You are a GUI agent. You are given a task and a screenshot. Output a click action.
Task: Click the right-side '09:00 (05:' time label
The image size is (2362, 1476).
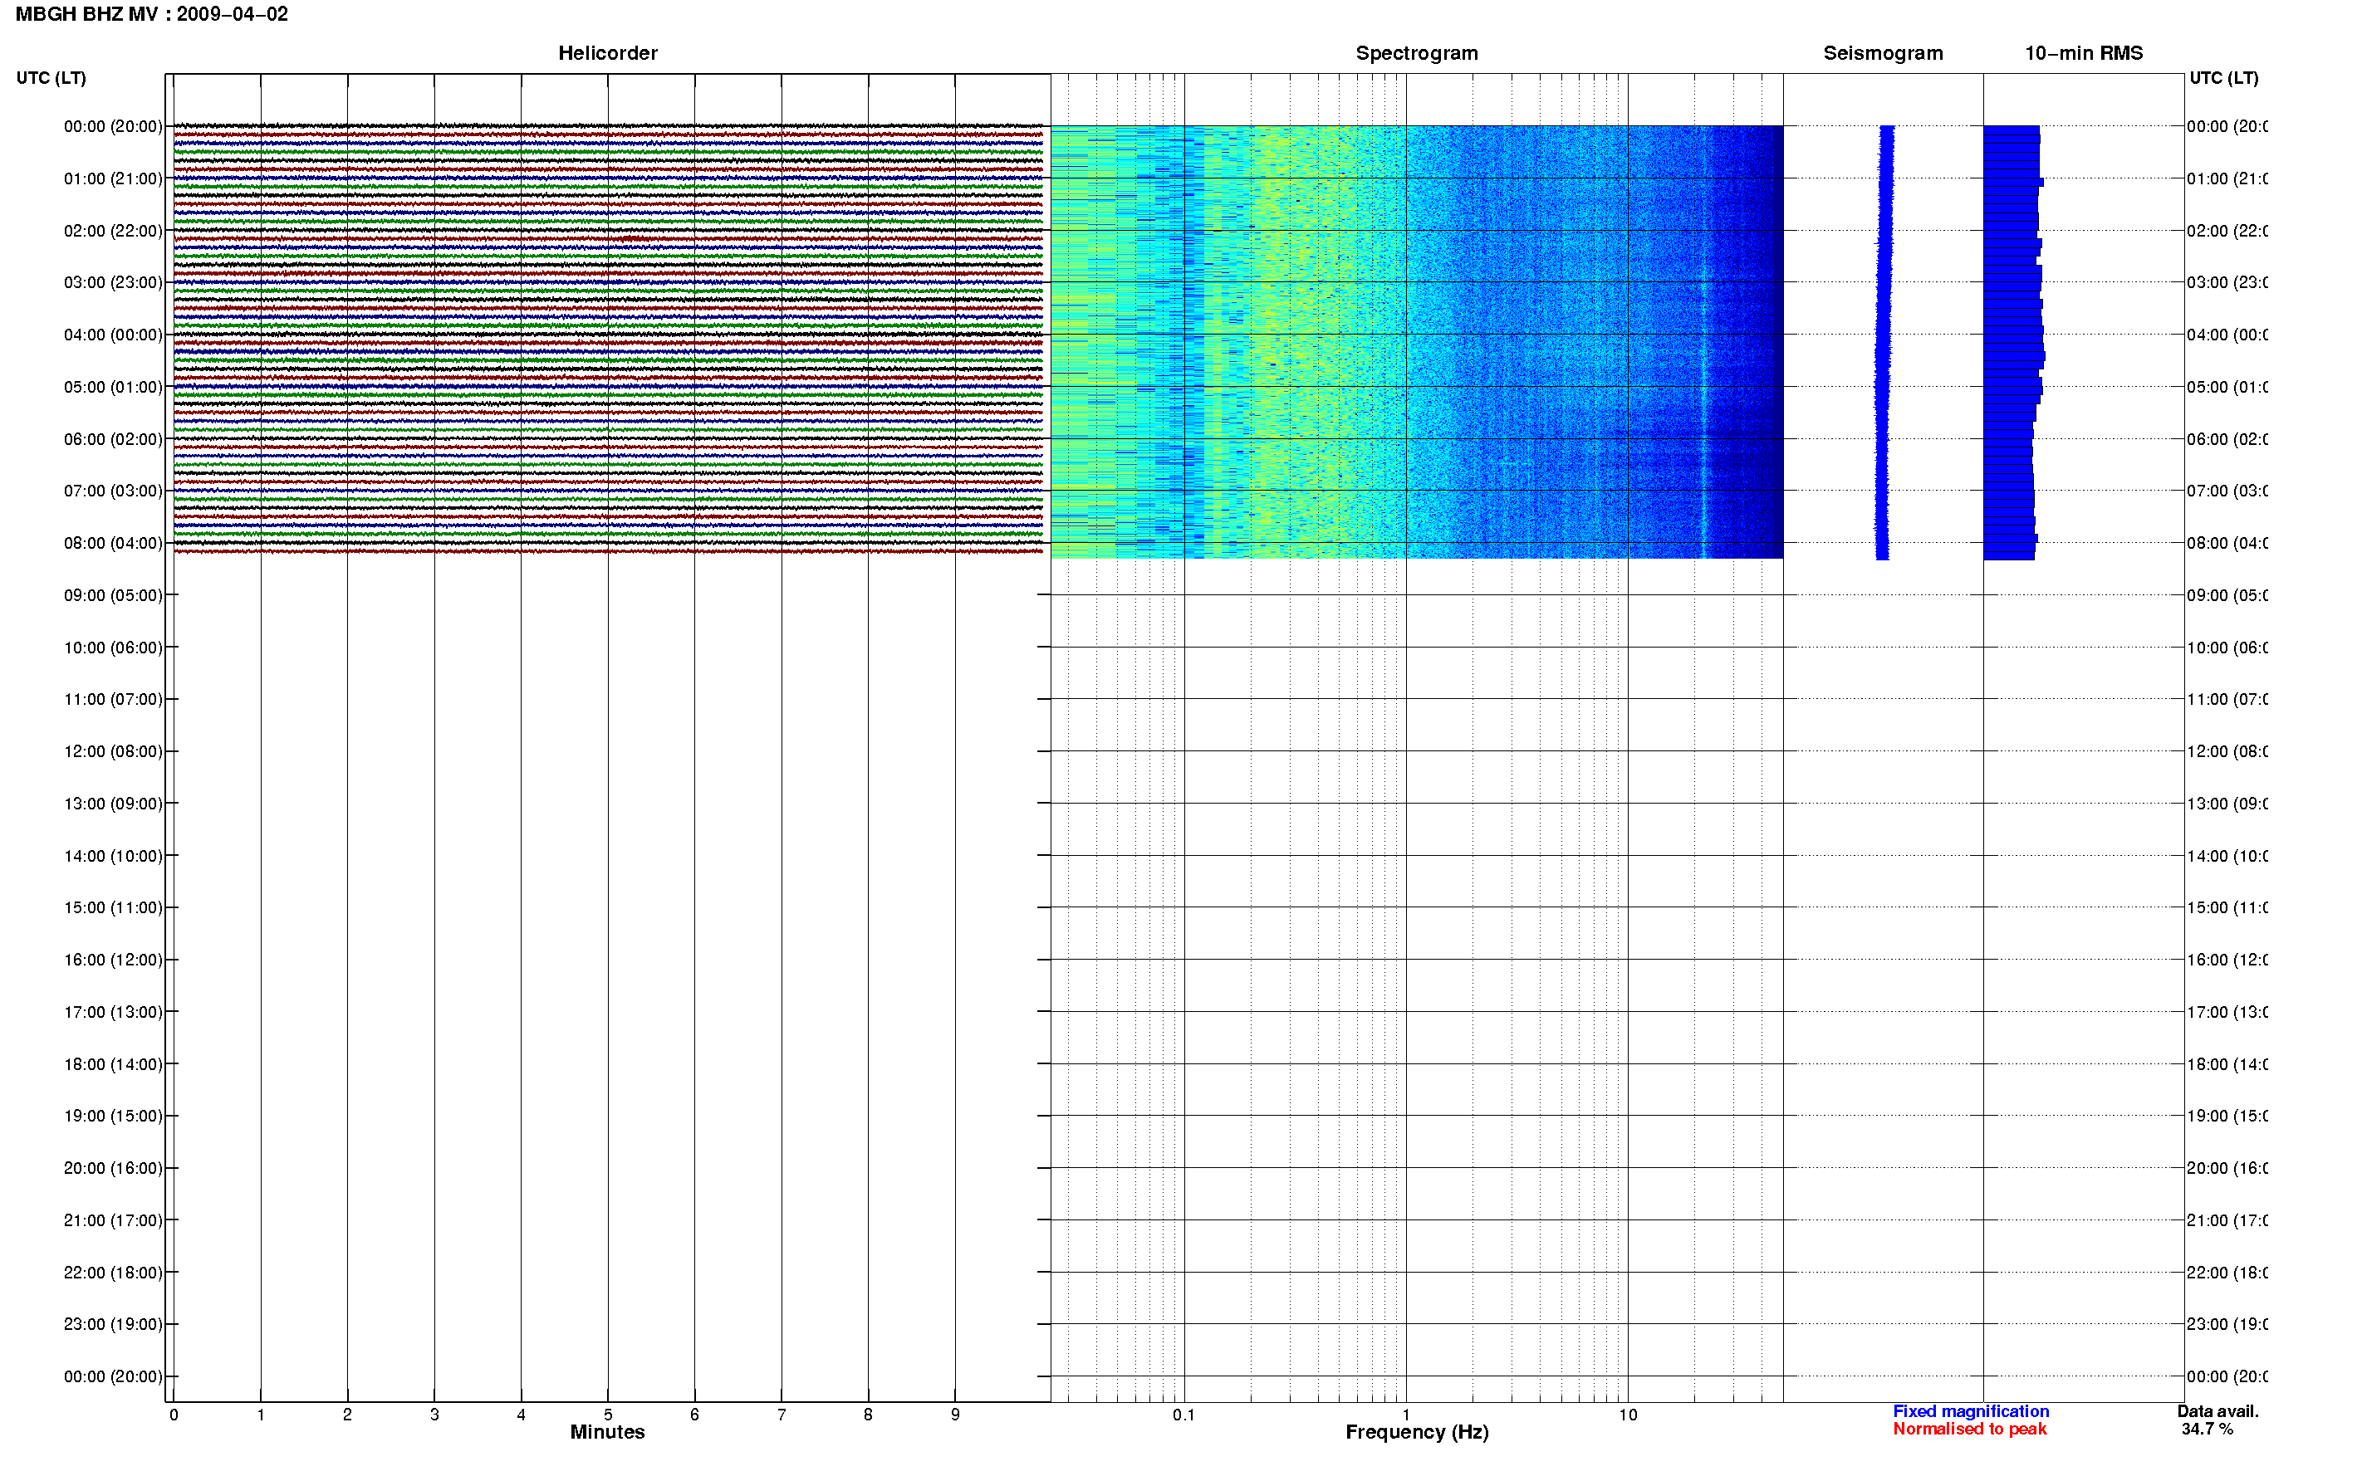2227,595
